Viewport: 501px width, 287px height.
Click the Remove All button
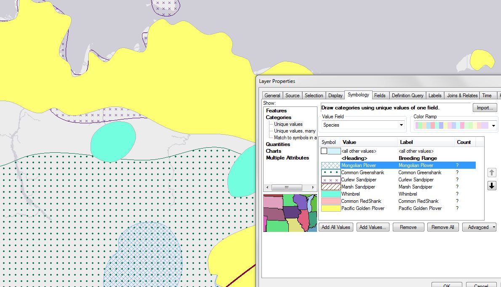(x=442, y=227)
